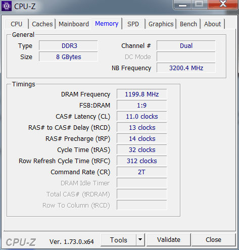
Task: Open the Graphics tab
Action: (x=161, y=24)
